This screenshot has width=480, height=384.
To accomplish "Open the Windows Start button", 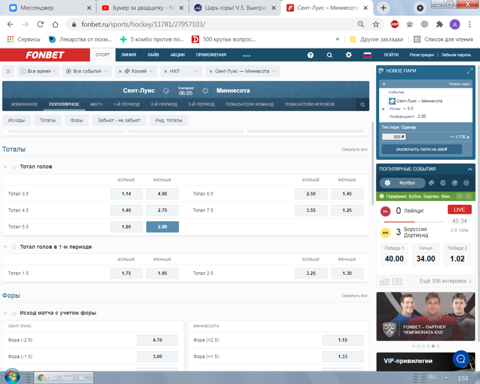I will tap(12, 376).
